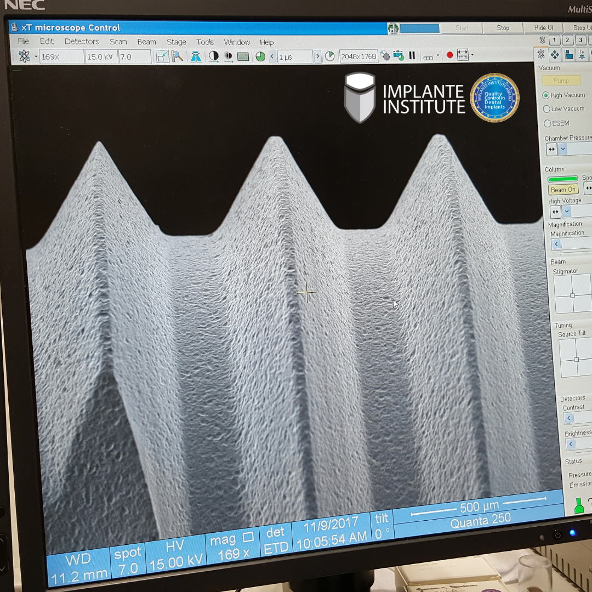
Task: Open the Chamber Pressure dropdown
Action: point(563,150)
